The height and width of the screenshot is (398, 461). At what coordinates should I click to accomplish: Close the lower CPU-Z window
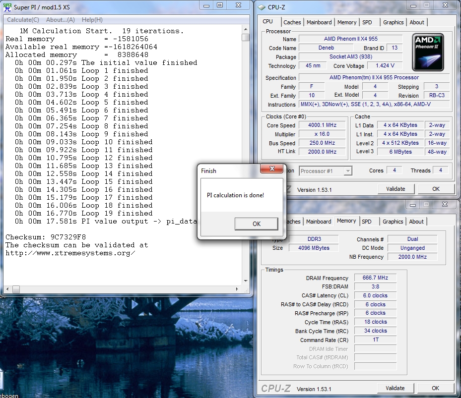[445, 205]
